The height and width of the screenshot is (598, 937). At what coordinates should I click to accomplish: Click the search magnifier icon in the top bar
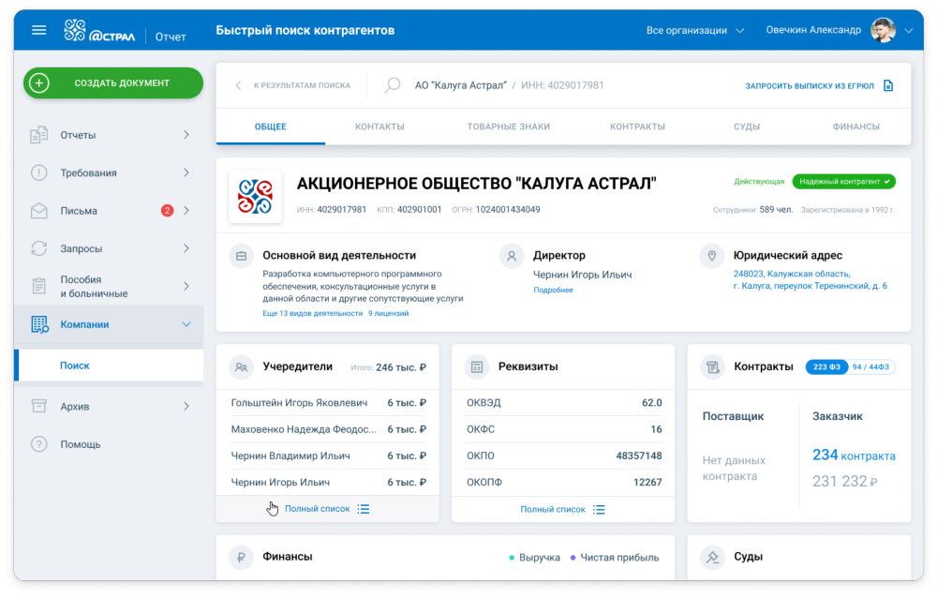click(391, 83)
